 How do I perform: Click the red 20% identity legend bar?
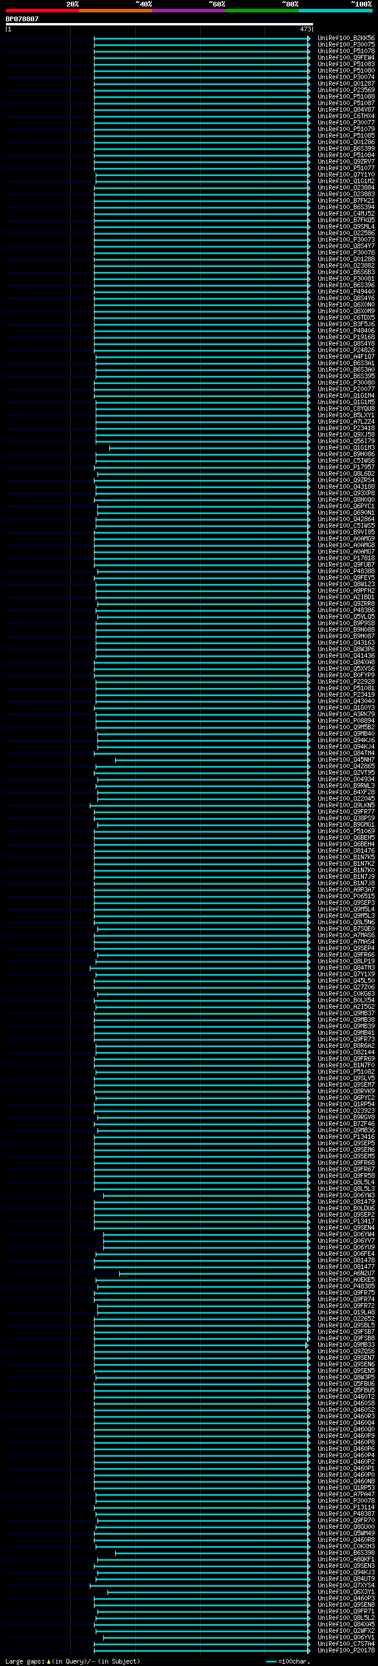tap(43, 11)
